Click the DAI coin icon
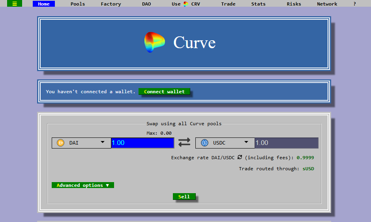 click(60, 143)
